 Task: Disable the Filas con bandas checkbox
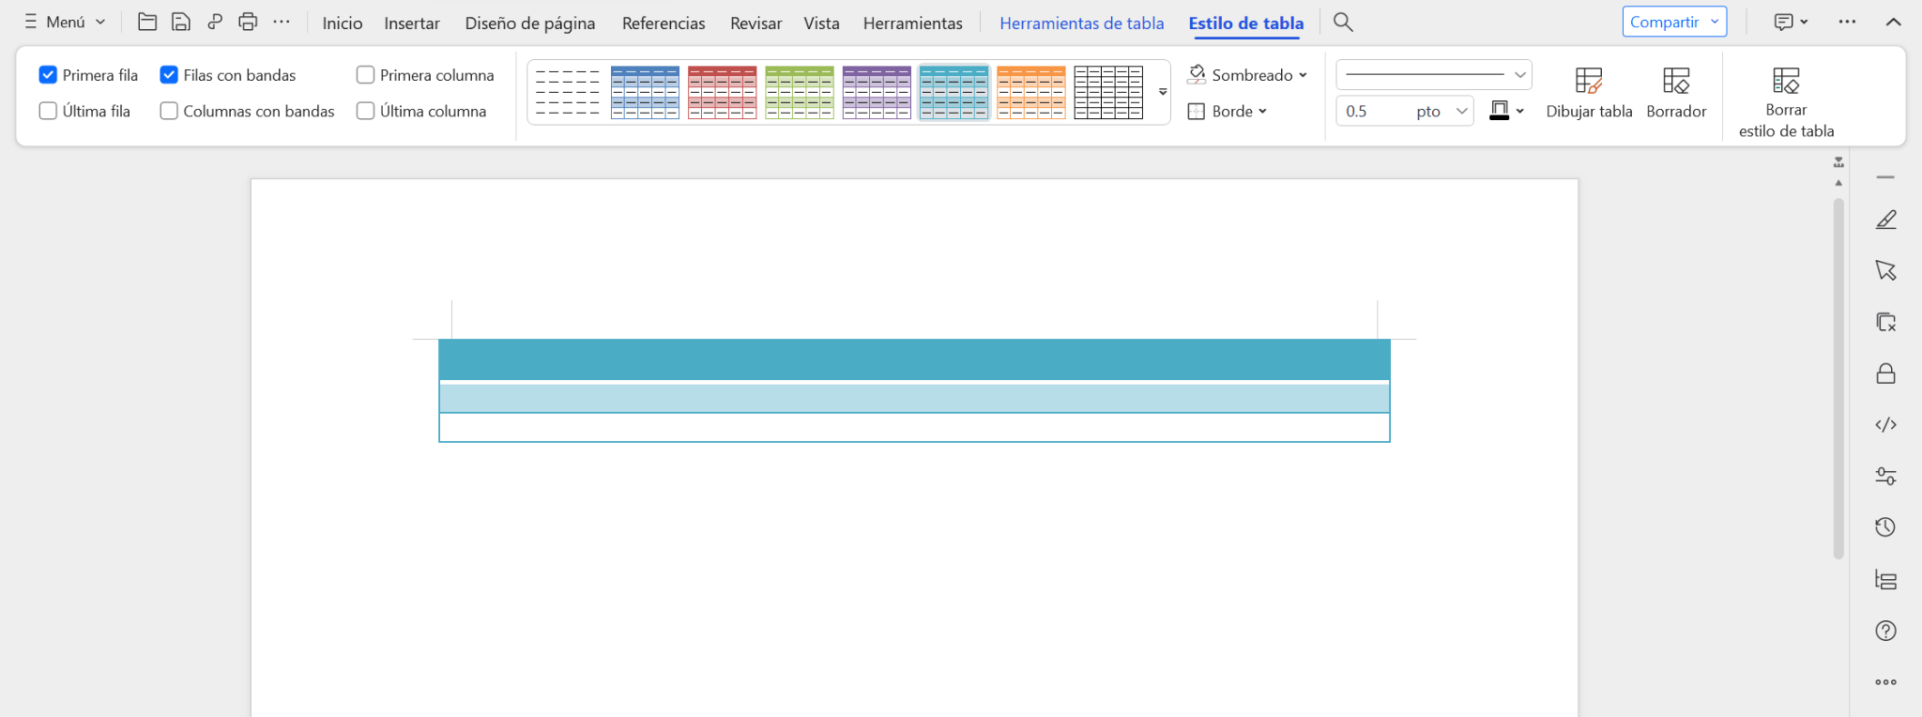(169, 74)
